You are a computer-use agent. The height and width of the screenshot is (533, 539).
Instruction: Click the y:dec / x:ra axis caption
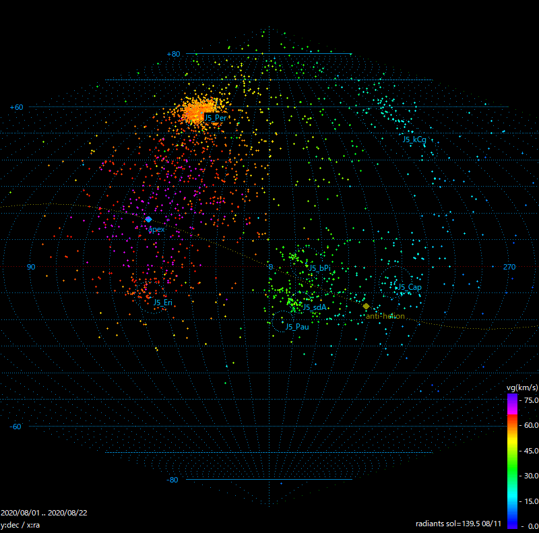pyautogui.click(x=20, y=525)
